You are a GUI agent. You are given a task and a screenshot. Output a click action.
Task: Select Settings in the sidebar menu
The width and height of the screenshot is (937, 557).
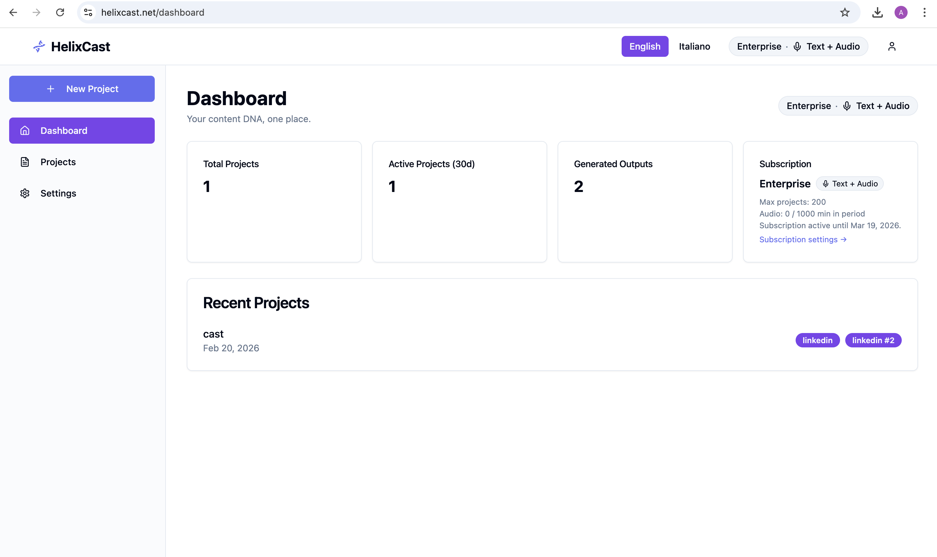[58, 193]
